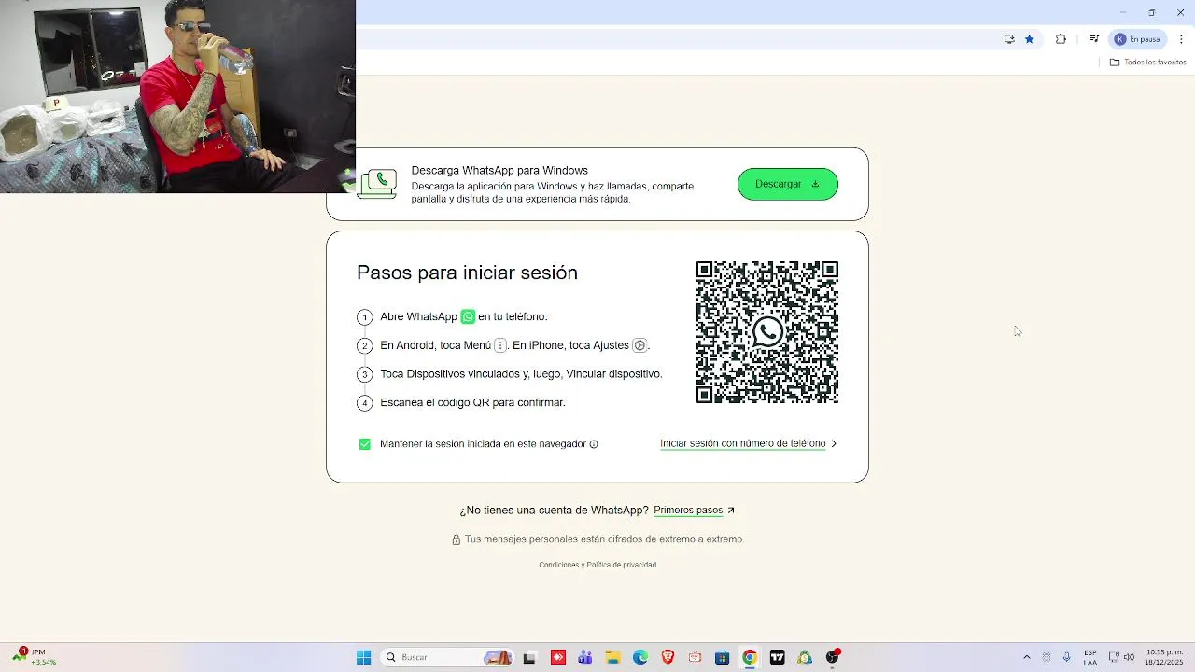Open the Chrome three-dot menu
The image size is (1195, 672).
[x=1181, y=39]
